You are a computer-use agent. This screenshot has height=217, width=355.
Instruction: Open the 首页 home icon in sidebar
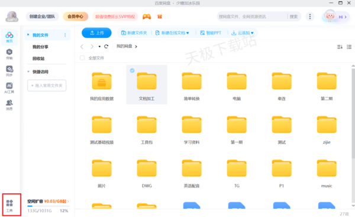click(x=9, y=37)
